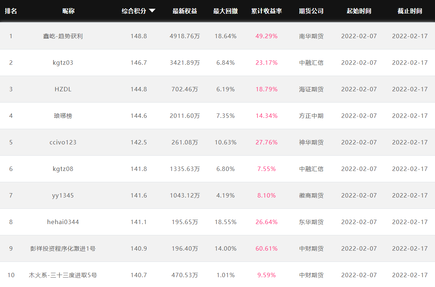This screenshot has height=287, width=435.
Task: Open the kgtz08 nickname
Action: tap(63, 169)
